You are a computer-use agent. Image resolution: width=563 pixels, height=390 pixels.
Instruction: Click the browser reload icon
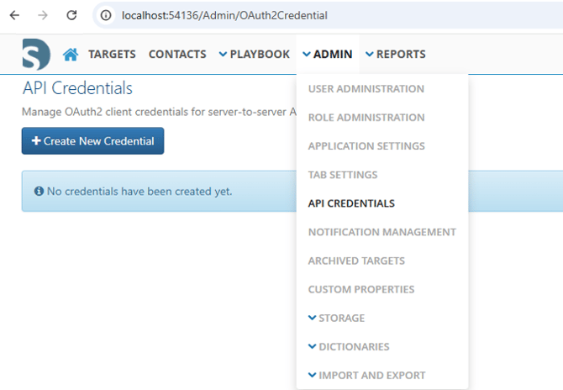(71, 15)
